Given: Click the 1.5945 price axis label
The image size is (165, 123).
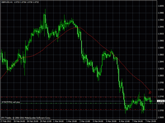Looking at the screenshot, I should (x=161, y=27).
